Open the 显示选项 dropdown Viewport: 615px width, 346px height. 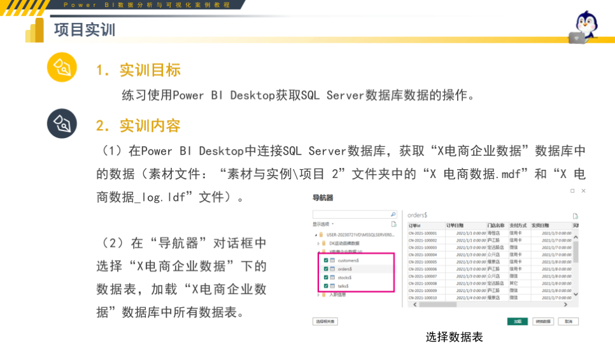click(x=323, y=224)
